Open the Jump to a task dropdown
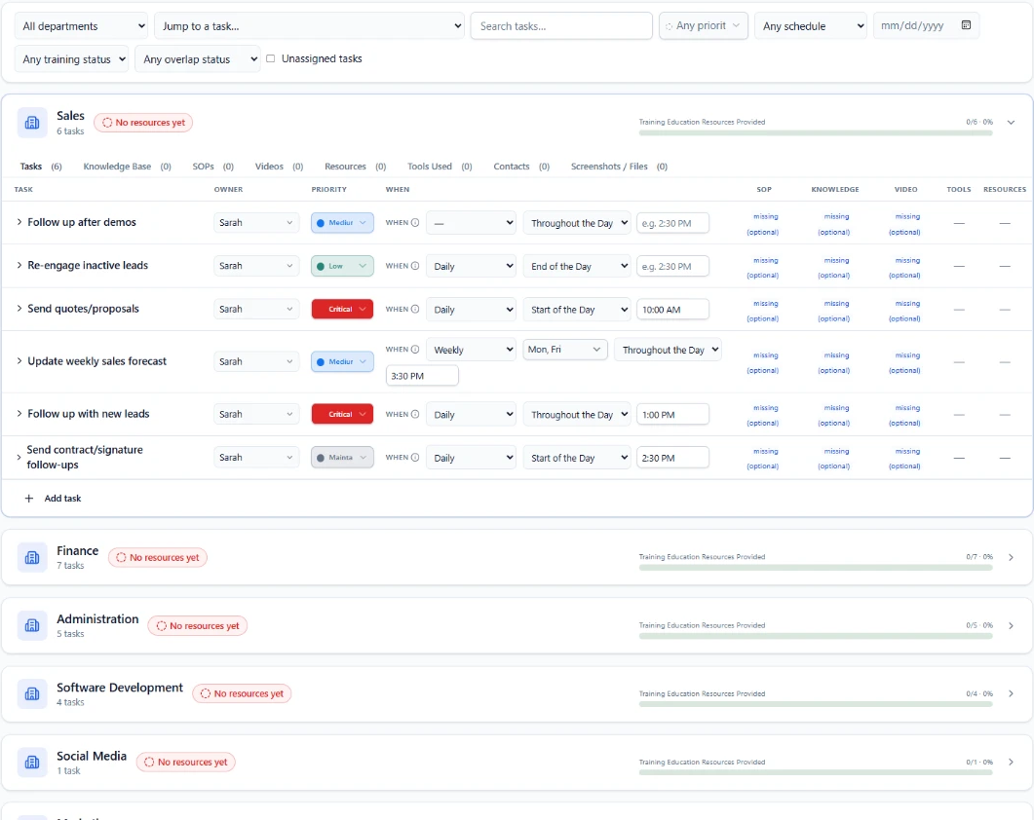The width and height of the screenshot is (1034, 820). (x=309, y=26)
